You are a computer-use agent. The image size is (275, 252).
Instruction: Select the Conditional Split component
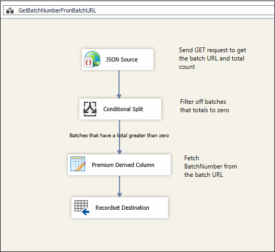coord(120,109)
